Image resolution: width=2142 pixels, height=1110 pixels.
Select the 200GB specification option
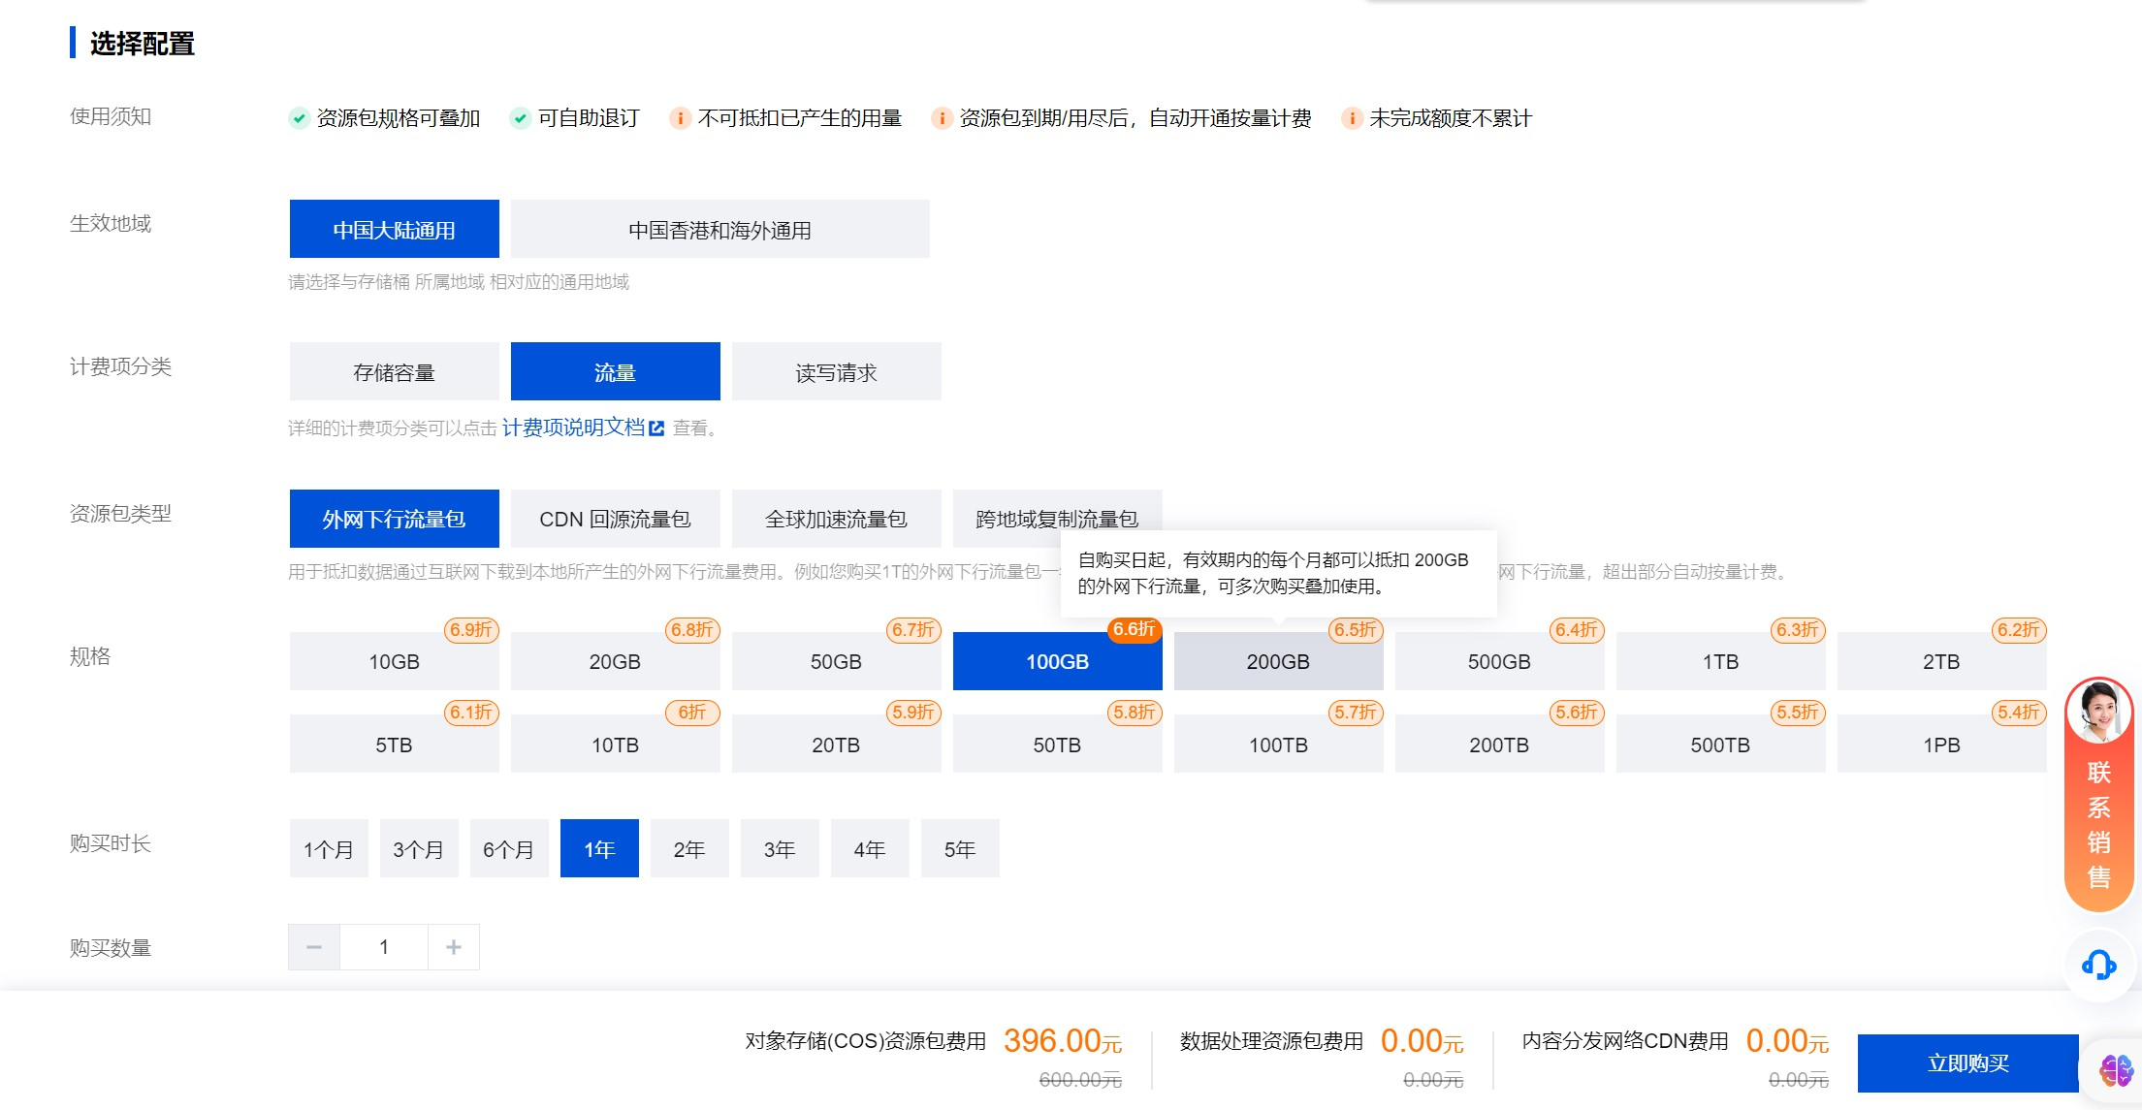pos(1278,662)
